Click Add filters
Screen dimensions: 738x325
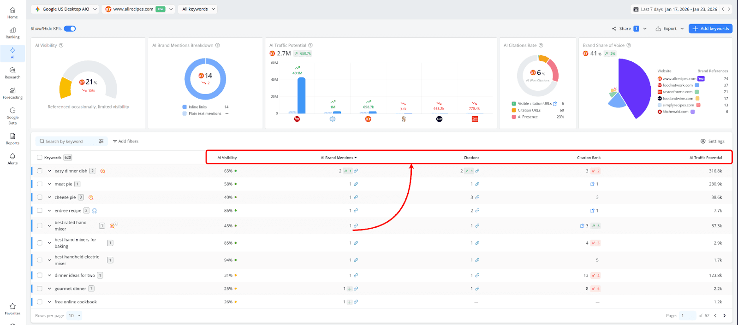[125, 142]
